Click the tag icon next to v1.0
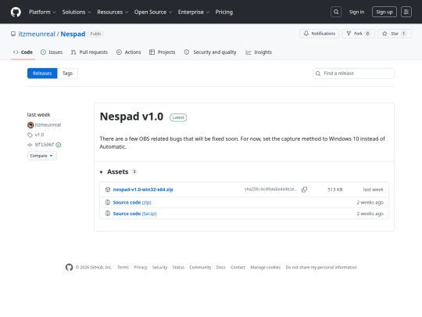Image resolution: width=422 pixels, height=317 pixels. (x=30, y=135)
